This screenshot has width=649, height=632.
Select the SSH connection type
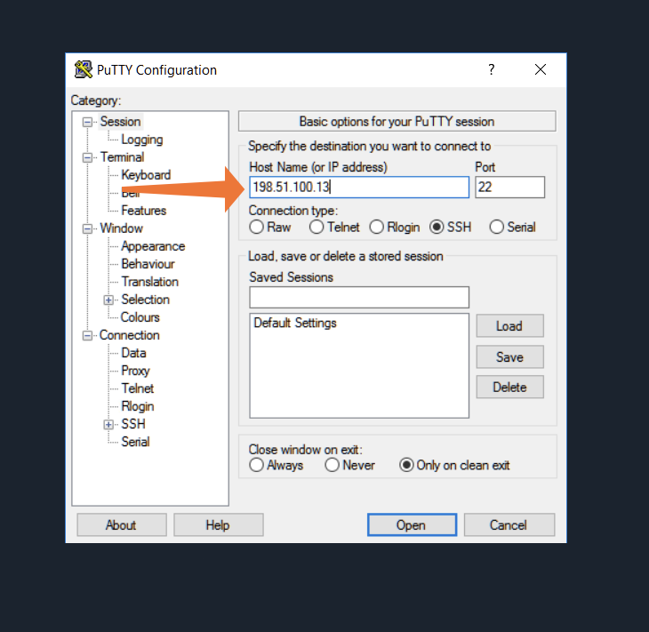pyautogui.click(x=437, y=227)
